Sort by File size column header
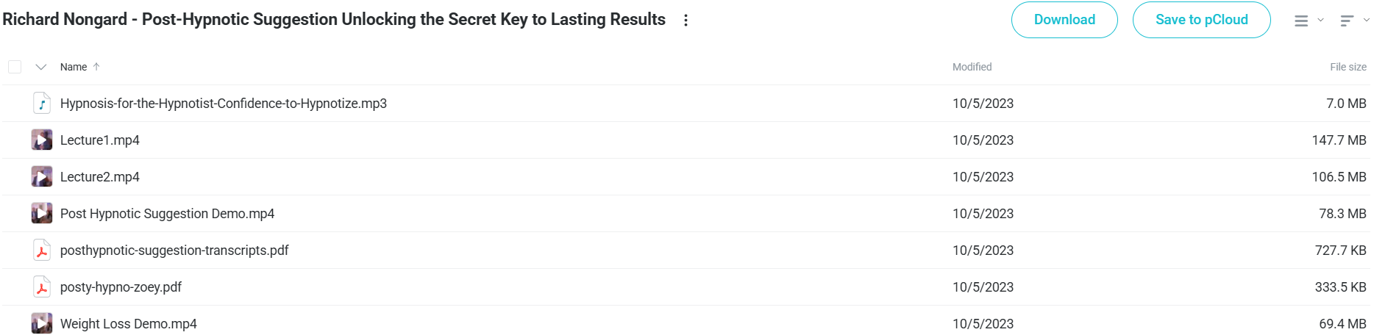This screenshot has height=335, width=1374. coord(1348,67)
